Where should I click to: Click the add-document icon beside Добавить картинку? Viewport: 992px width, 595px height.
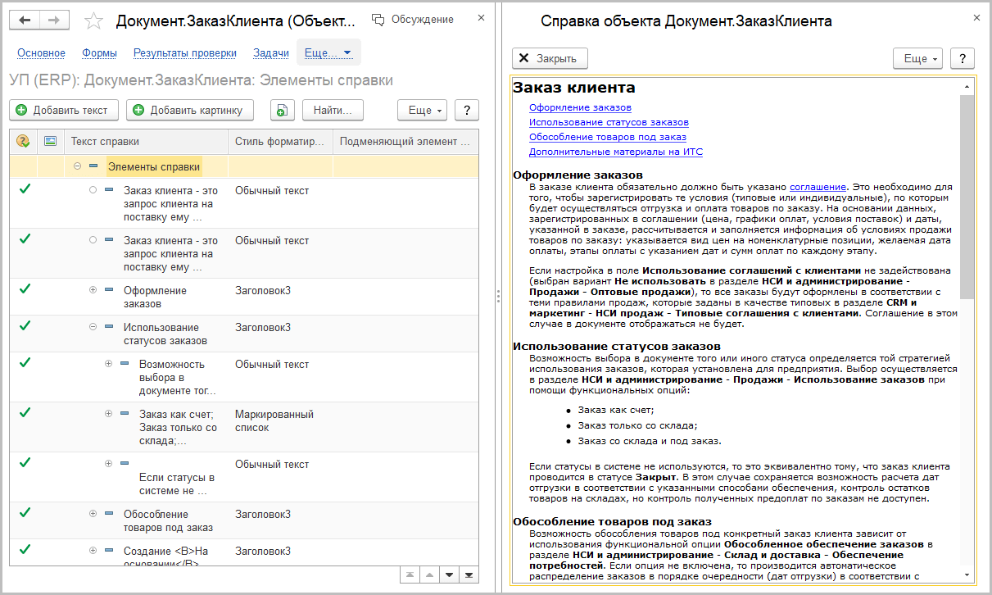(x=282, y=110)
